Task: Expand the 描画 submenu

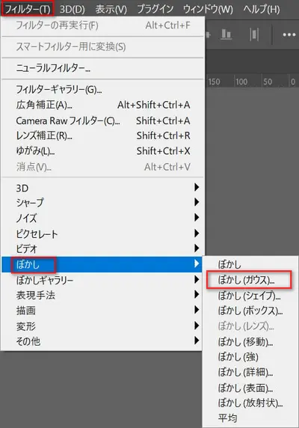Action: [x=102, y=311]
